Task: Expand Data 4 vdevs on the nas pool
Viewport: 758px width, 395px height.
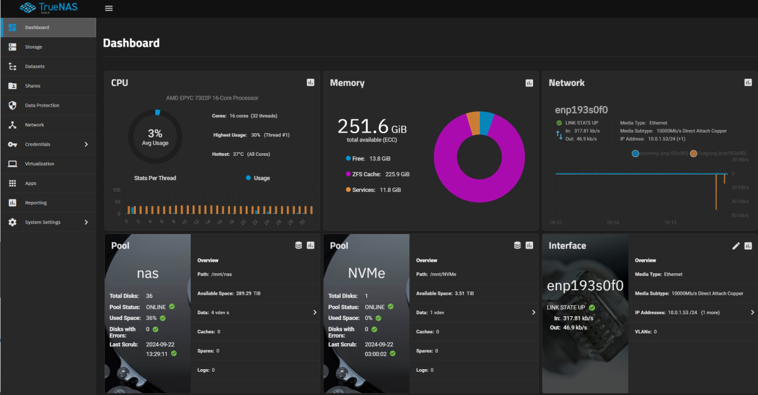Action: click(314, 312)
